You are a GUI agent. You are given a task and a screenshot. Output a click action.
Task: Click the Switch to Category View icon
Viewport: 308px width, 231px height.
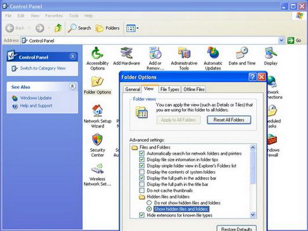click(14, 68)
